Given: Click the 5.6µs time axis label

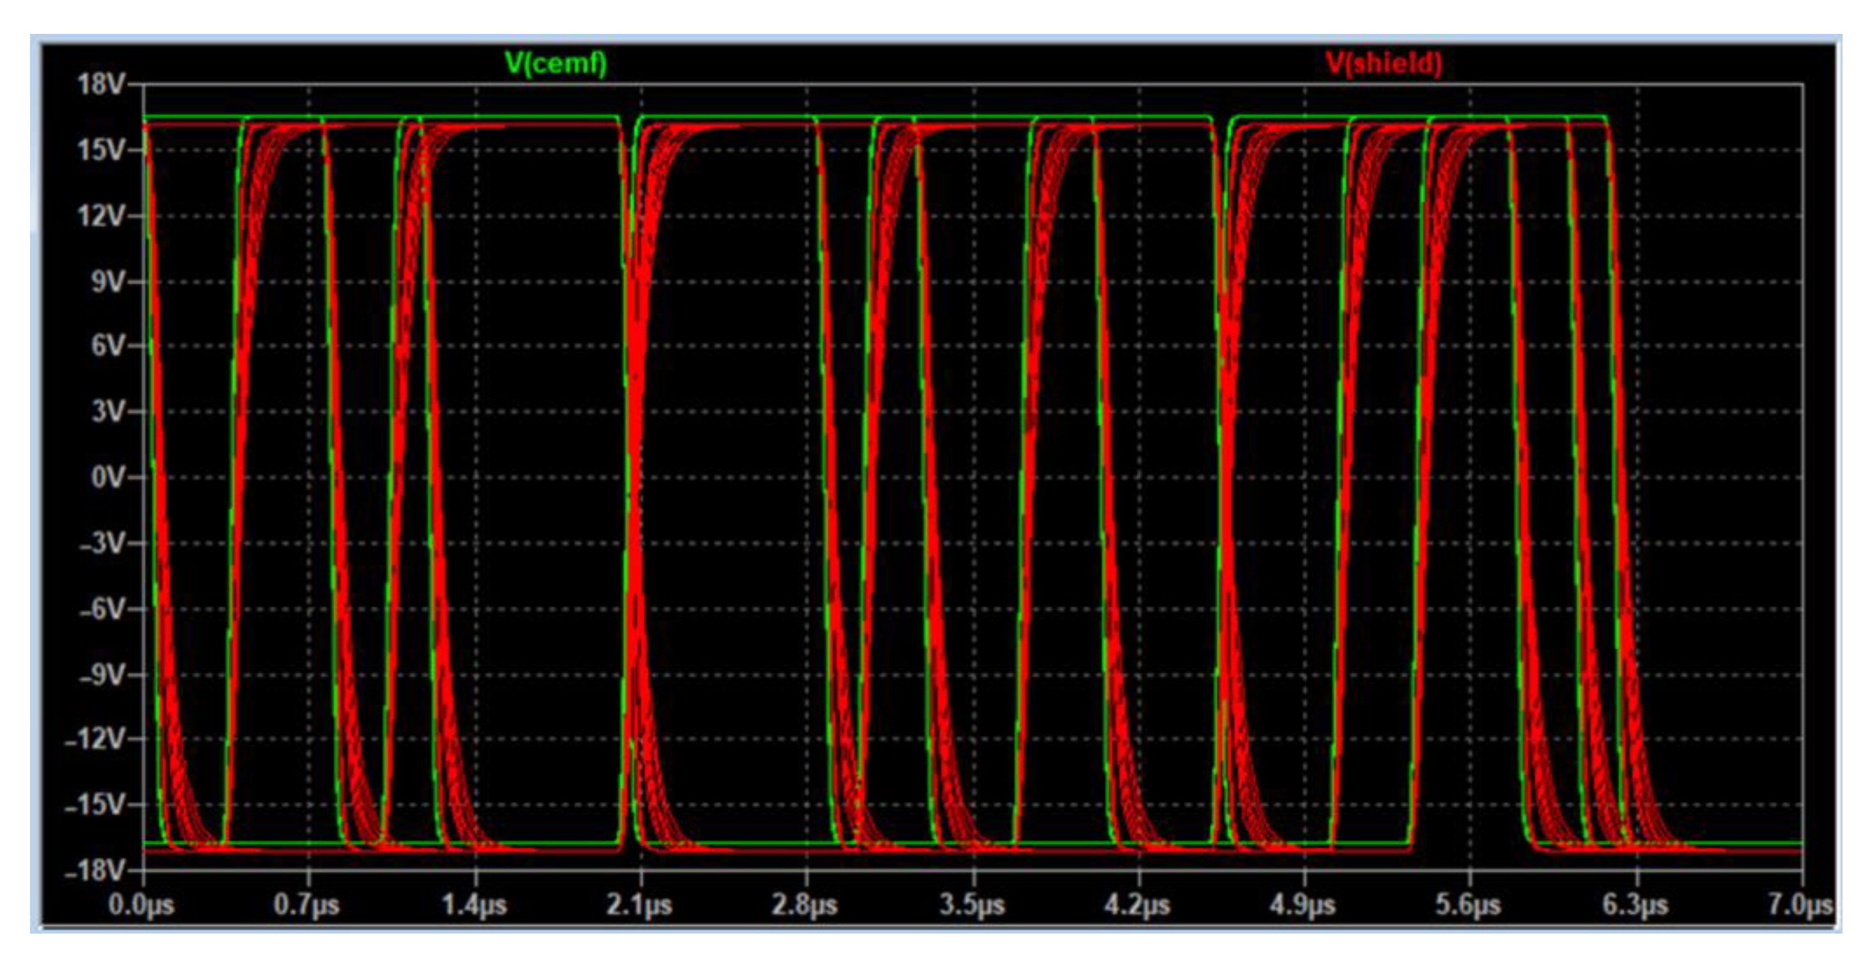Looking at the screenshot, I should (1469, 906).
